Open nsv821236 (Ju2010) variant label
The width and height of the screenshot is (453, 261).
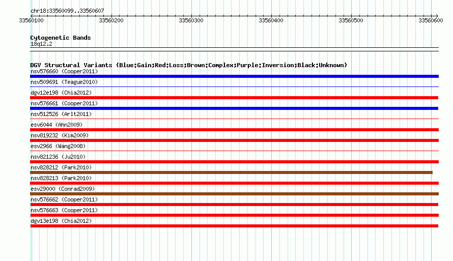pyautogui.click(x=58, y=157)
